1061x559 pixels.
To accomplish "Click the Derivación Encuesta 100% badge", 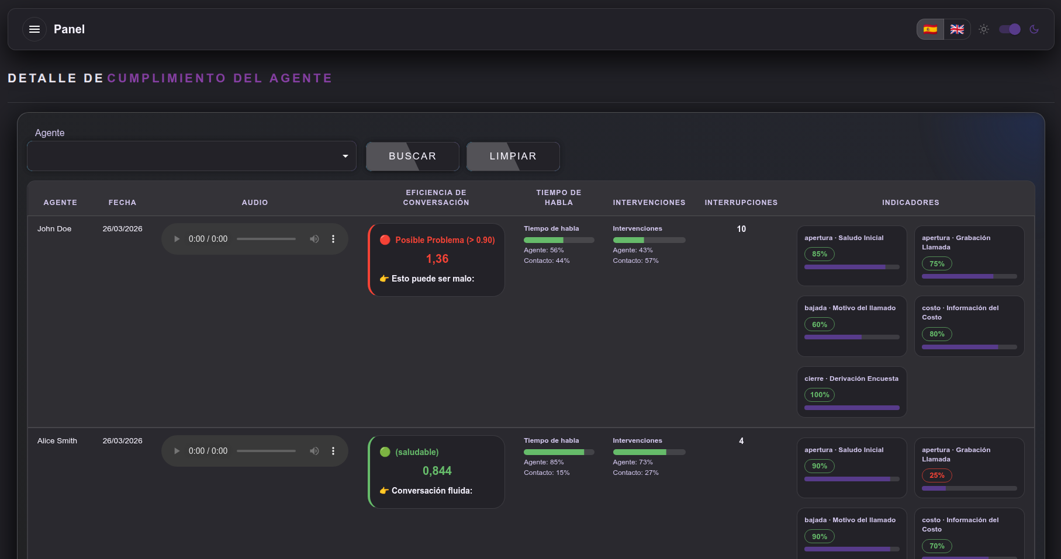I will (x=820, y=395).
